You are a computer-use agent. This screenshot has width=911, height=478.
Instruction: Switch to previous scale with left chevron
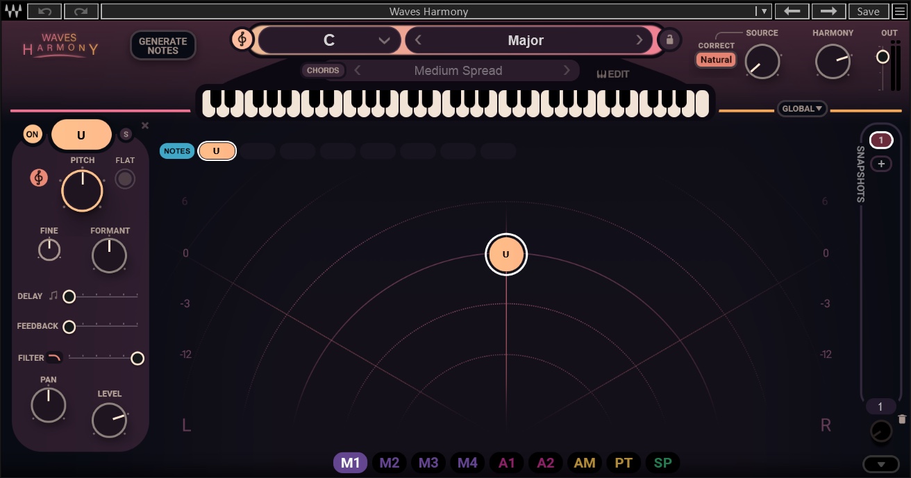click(x=418, y=40)
